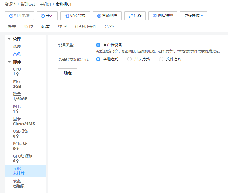Click the 虚拟机01 breadcrumb title
This screenshot has height=193, width=228.
pos(63,4)
